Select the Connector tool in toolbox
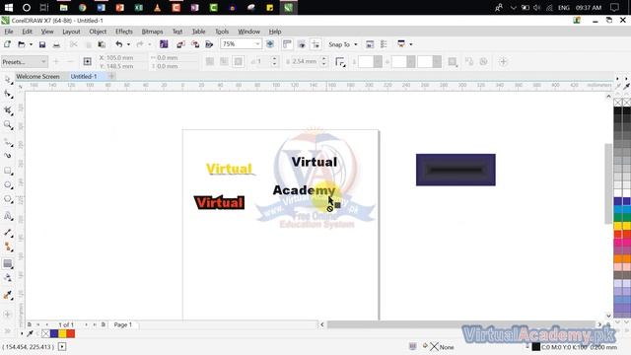 click(8, 248)
